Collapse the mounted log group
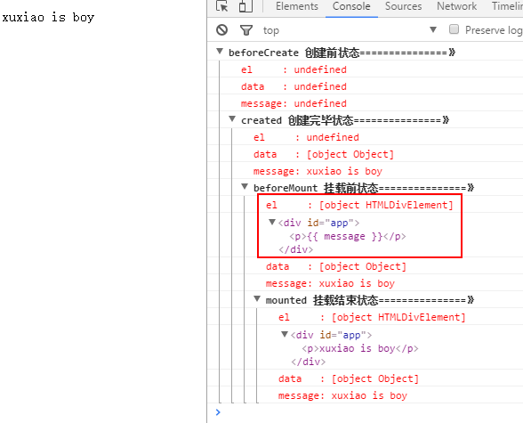 click(257, 299)
